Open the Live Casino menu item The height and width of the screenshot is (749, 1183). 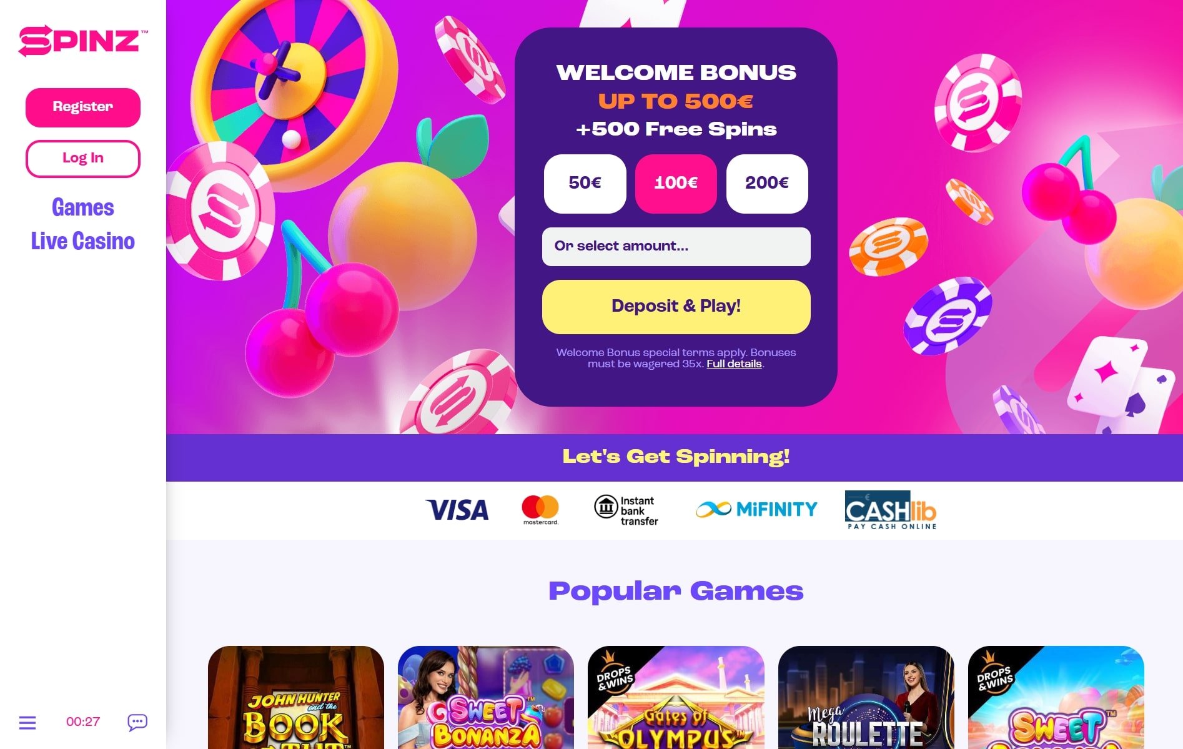(83, 241)
